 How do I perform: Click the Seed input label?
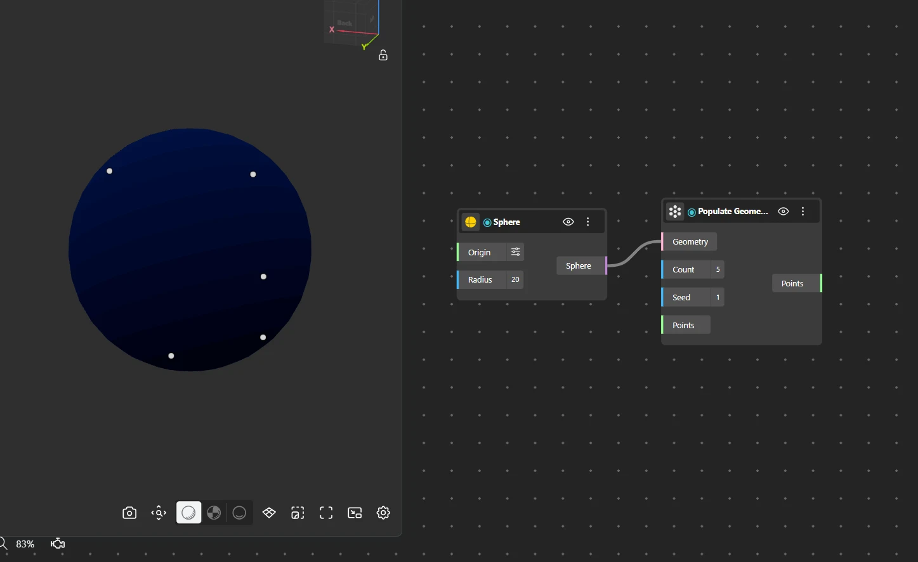tap(681, 297)
